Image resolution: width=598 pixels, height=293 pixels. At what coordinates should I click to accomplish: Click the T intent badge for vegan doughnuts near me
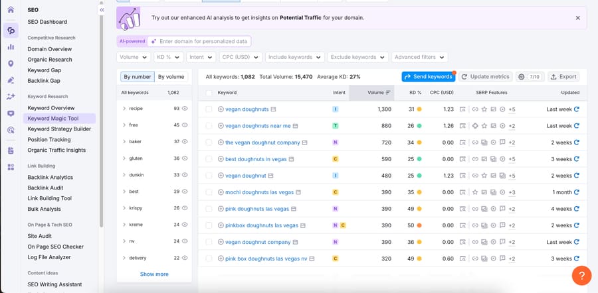coord(336,126)
